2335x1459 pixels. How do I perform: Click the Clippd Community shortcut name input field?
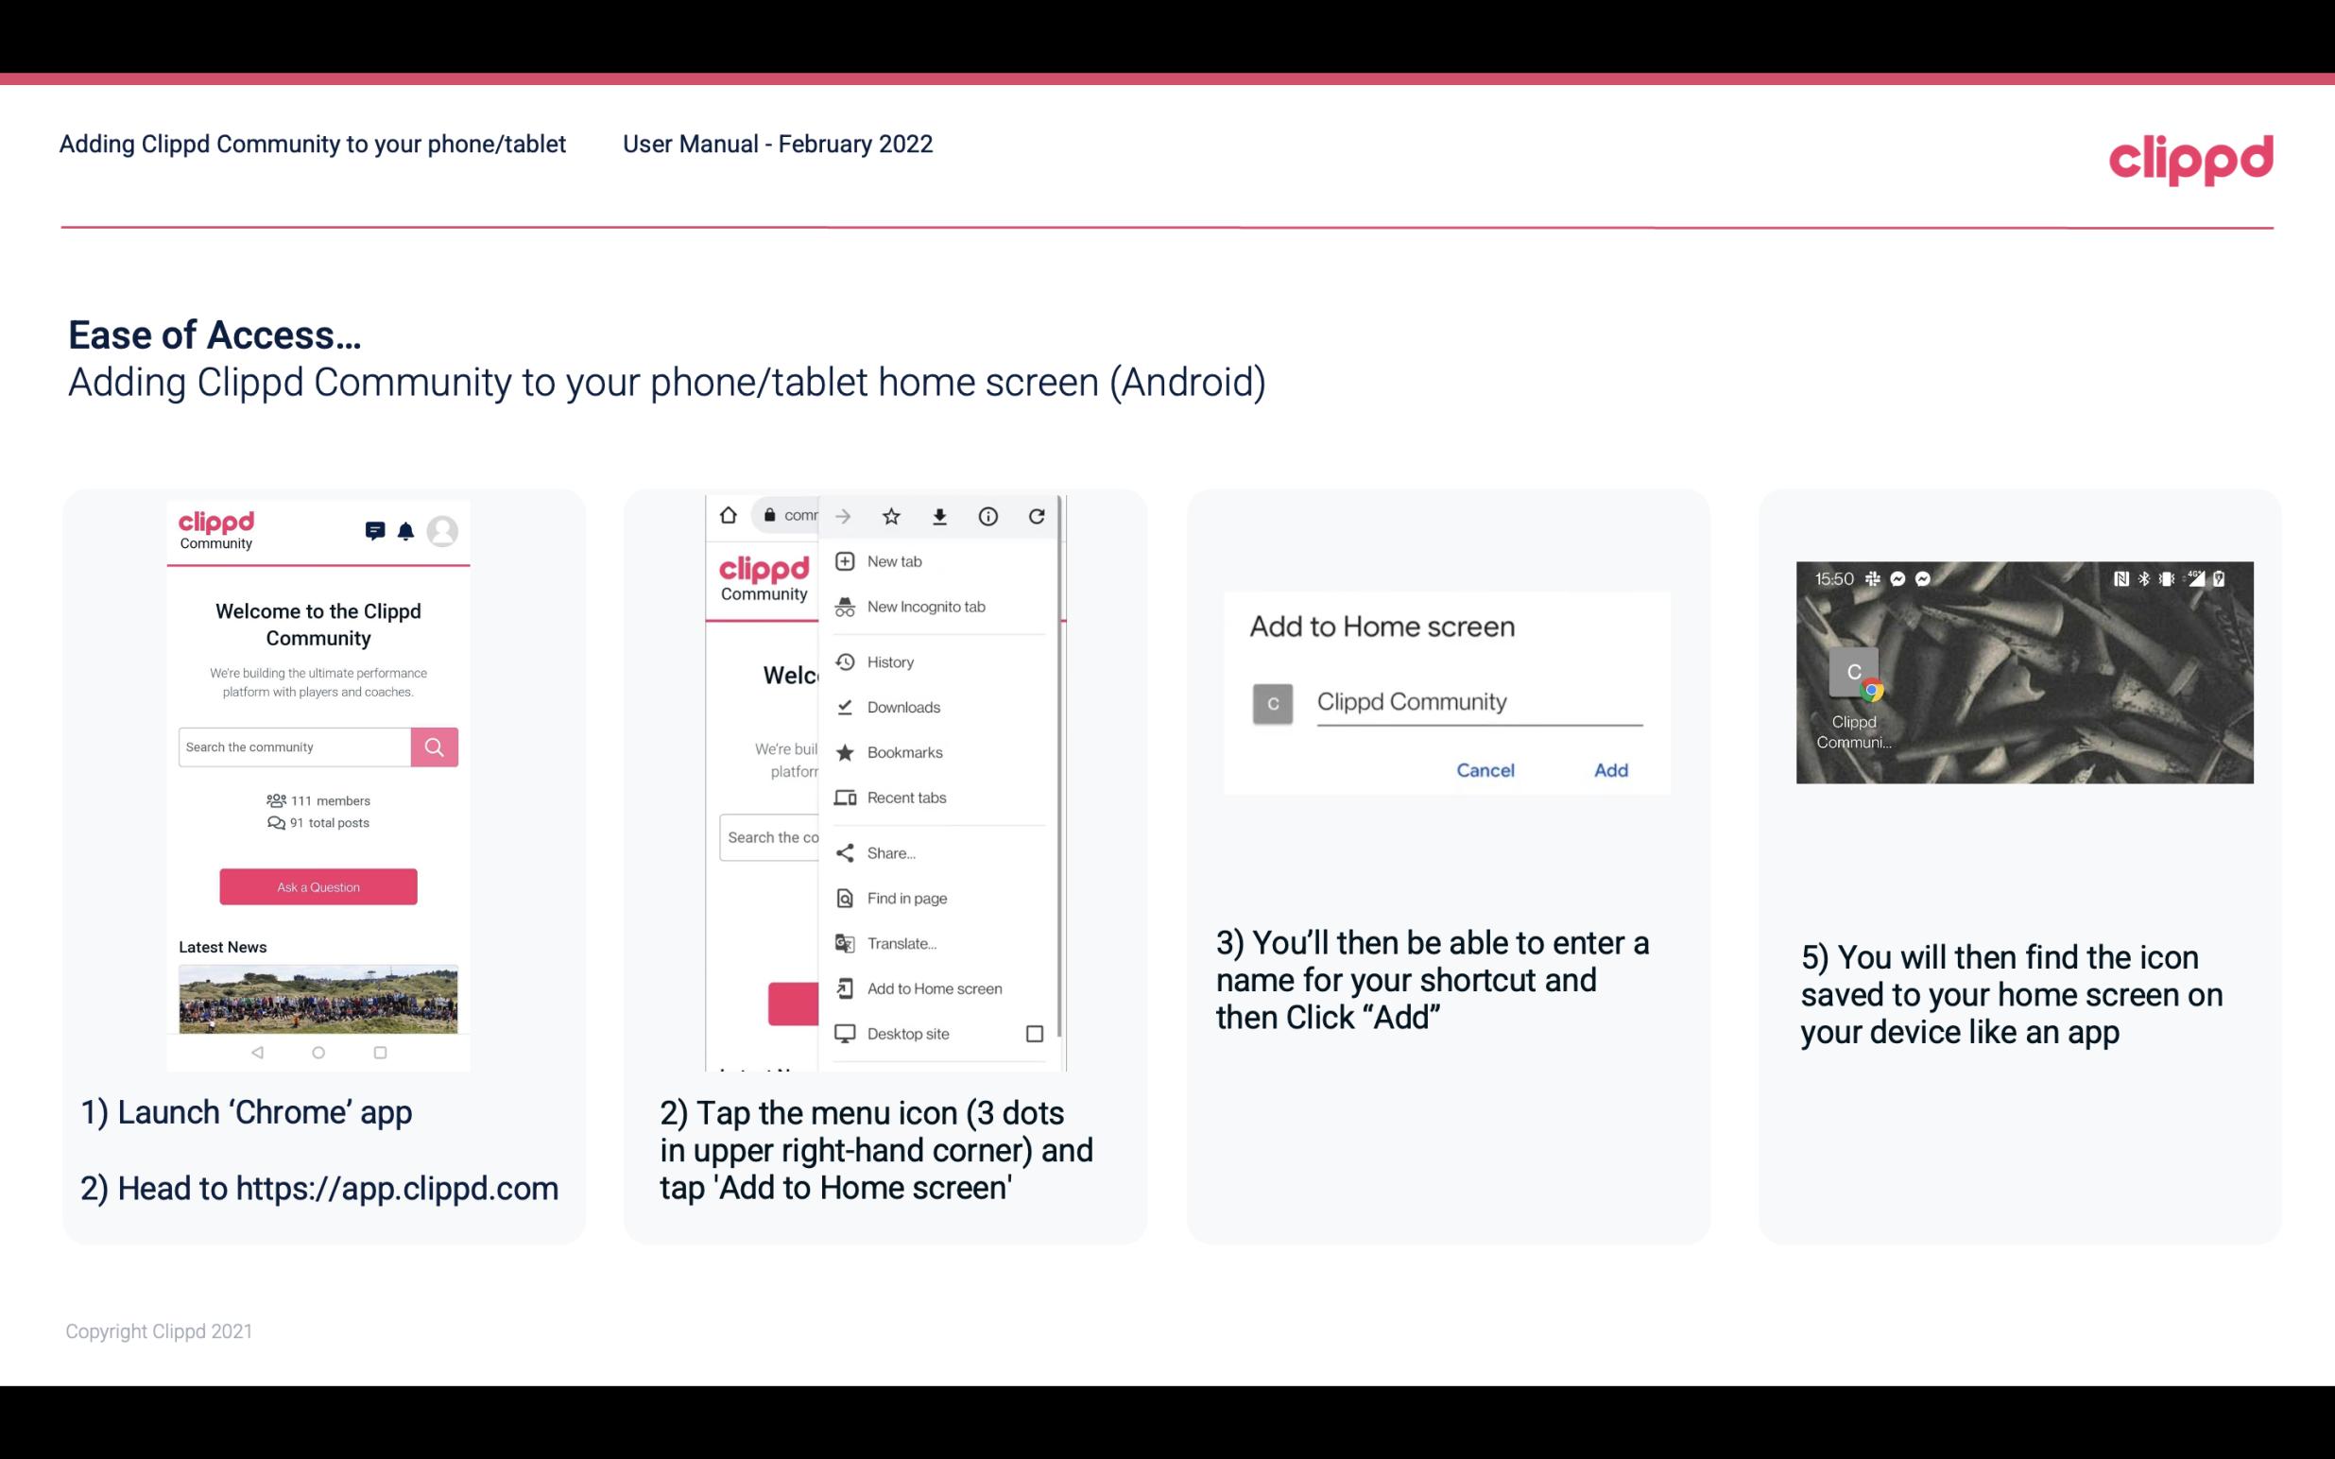point(1474,701)
